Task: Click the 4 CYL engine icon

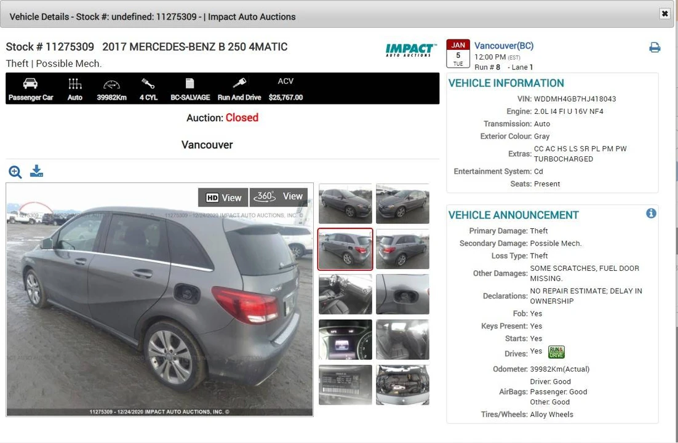Action: tap(148, 83)
